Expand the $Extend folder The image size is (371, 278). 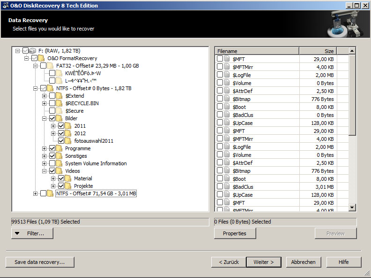click(x=44, y=96)
